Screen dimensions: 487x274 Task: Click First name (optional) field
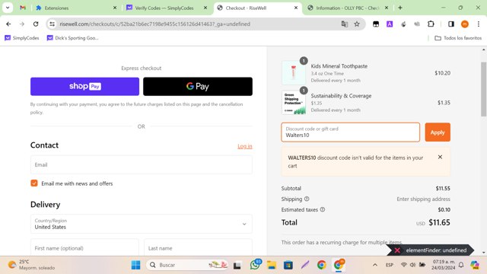84,248
